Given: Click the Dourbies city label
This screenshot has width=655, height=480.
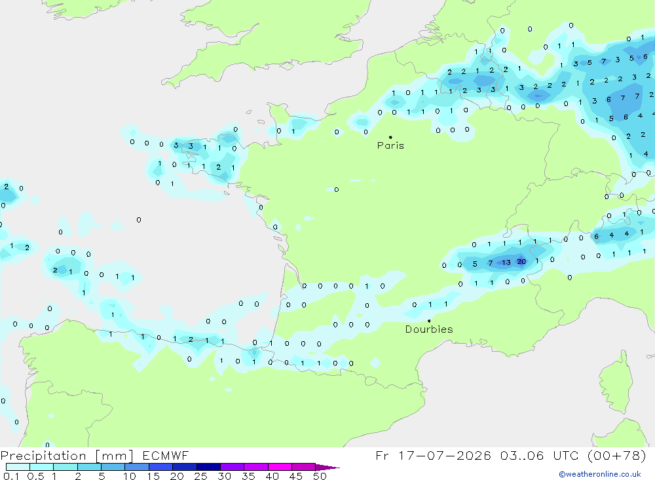Looking at the screenshot, I should [x=429, y=329].
